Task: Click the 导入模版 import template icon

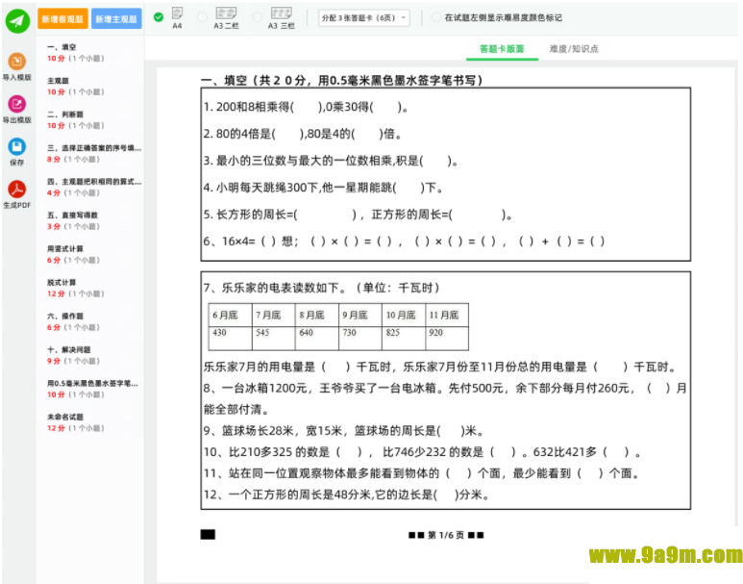Action: 16,62
